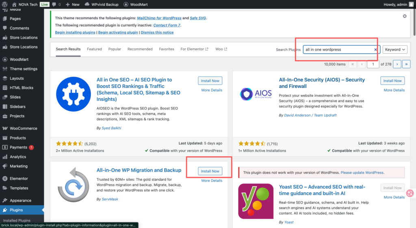Click the plus New icon

(68, 4)
